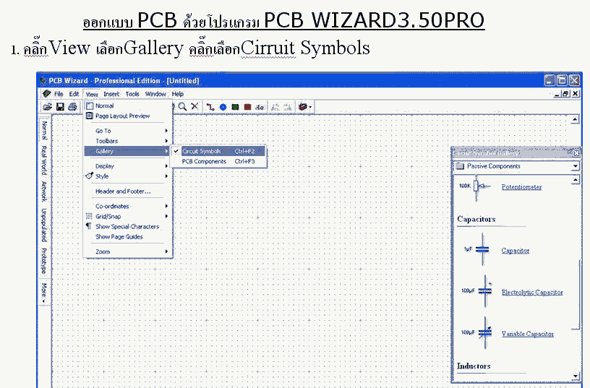Select the red-brown area tool icon
590x388 pixels.
click(247, 107)
